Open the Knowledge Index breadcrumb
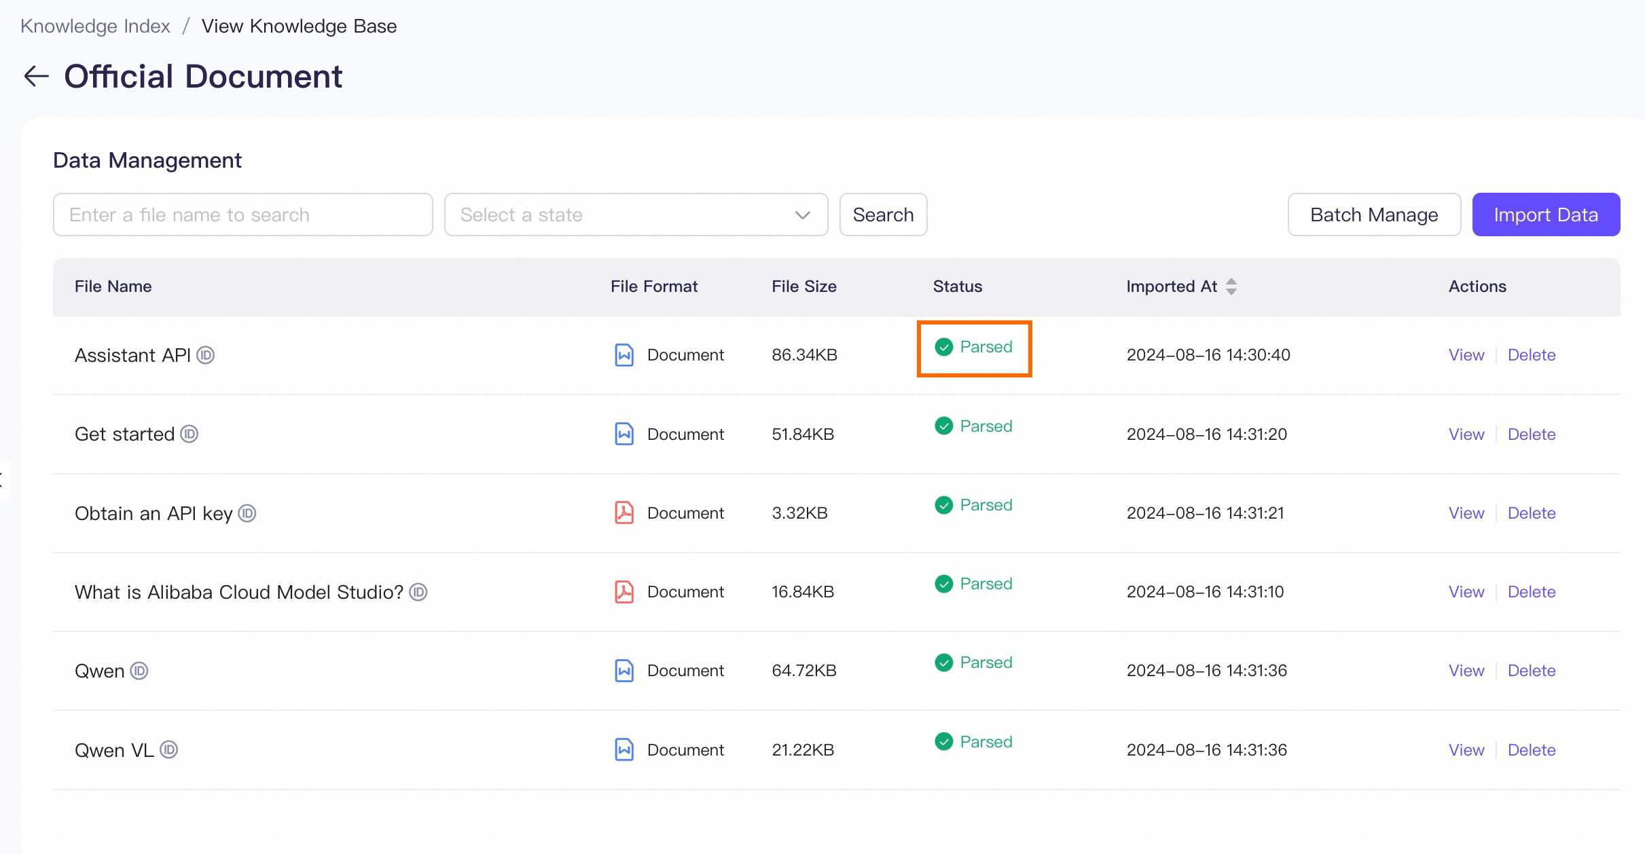1645x854 pixels. click(x=95, y=26)
